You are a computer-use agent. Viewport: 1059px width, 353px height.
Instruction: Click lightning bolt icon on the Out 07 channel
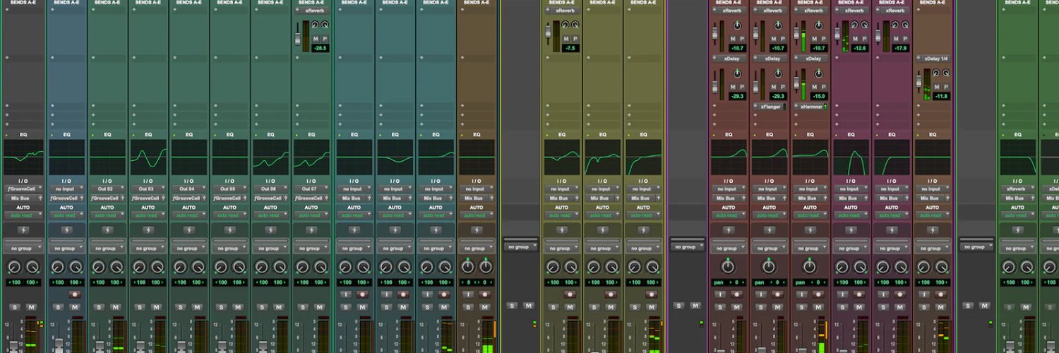[311, 230]
